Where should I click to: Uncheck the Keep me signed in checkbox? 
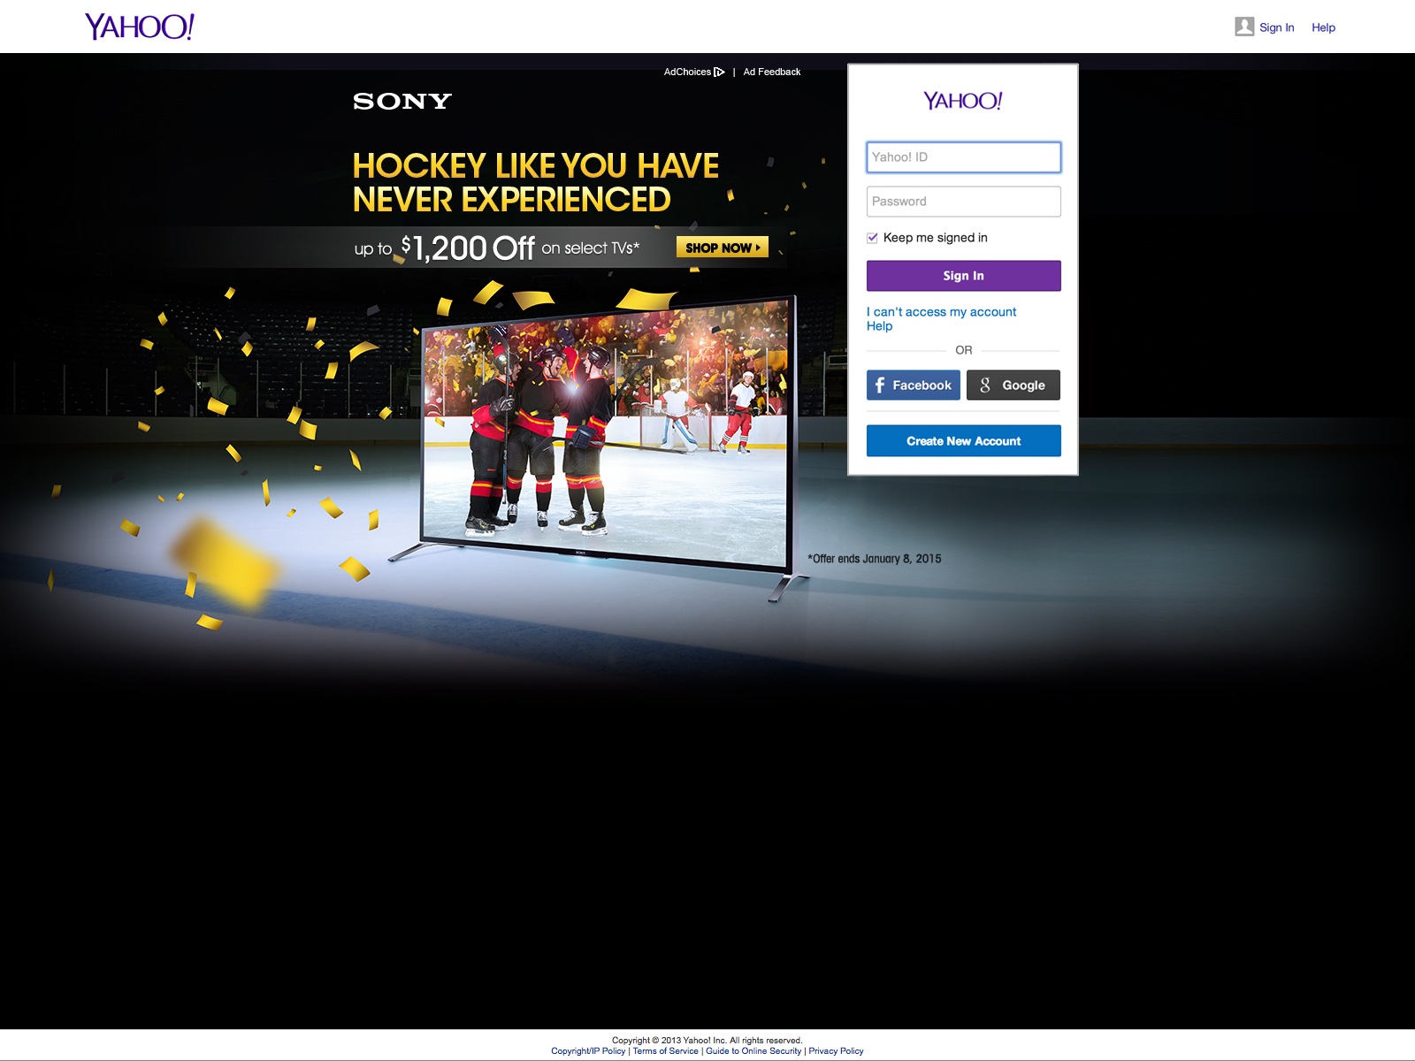click(x=872, y=238)
